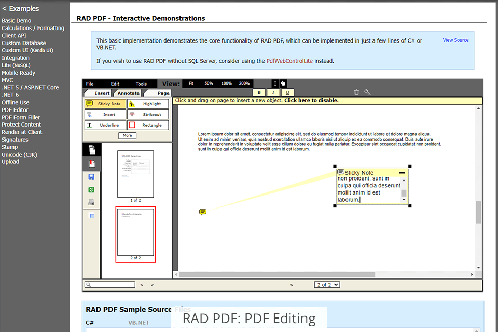Click the green Download arrows icon

pos(91,190)
